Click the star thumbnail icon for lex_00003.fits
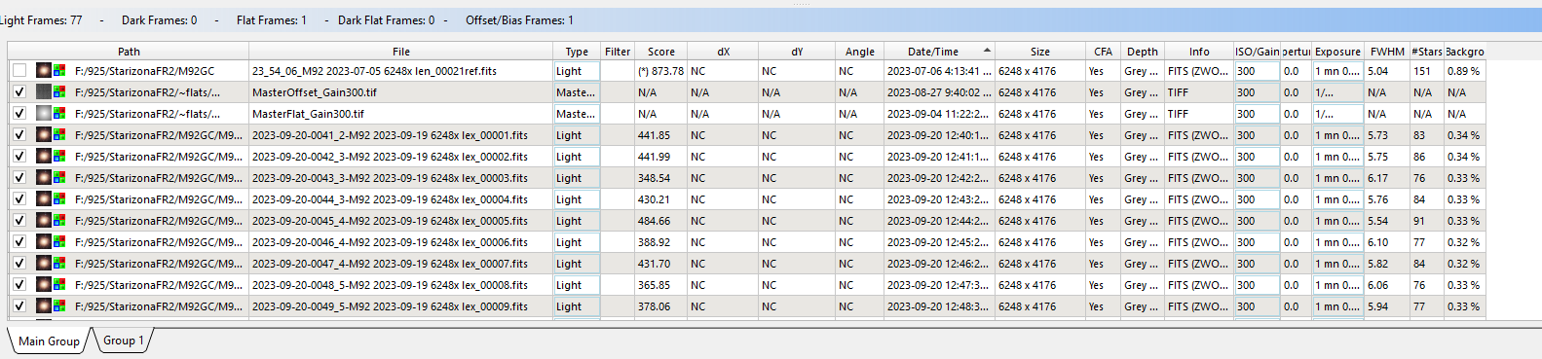1542x359 pixels. tap(44, 178)
